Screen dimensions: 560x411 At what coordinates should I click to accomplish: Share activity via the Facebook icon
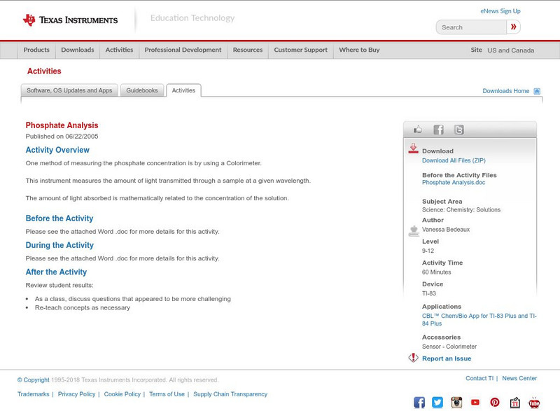coord(438,129)
